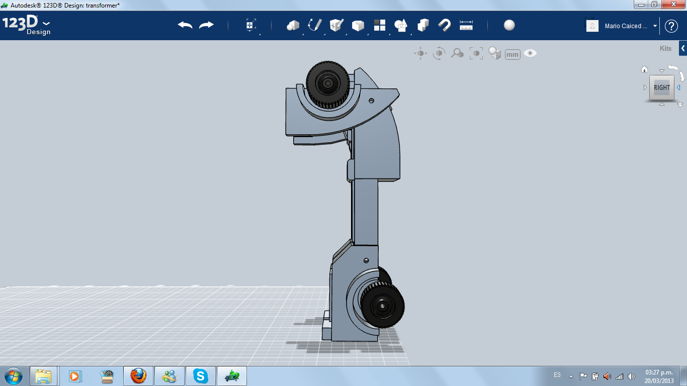This screenshot has width=687, height=386.
Task: Click the triangle above the view cube
Action: click(x=662, y=71)
